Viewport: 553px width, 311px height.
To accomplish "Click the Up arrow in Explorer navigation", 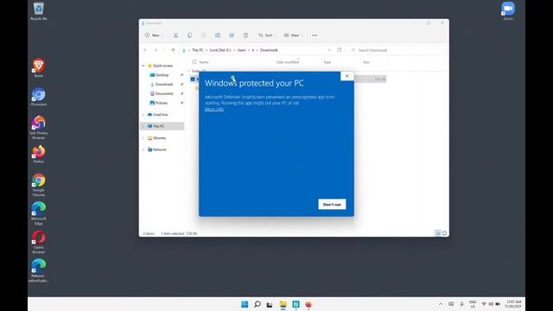I will tap(173, 50).
